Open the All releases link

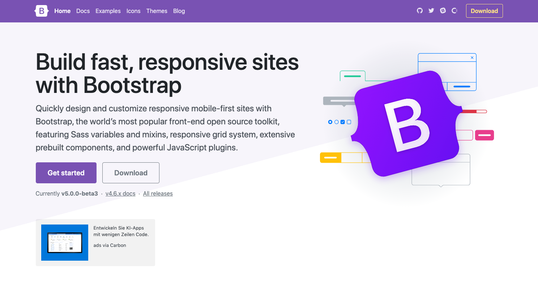point(158,193)
